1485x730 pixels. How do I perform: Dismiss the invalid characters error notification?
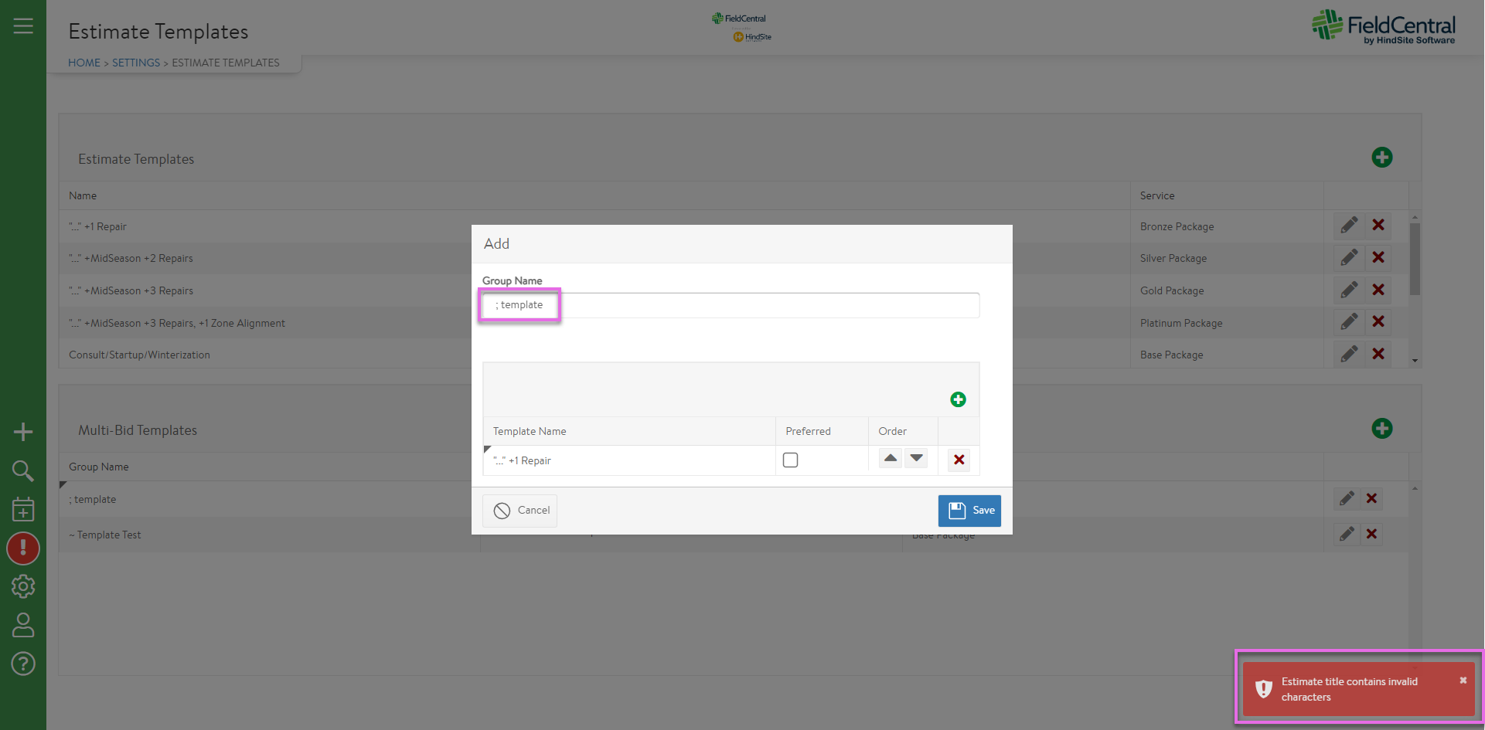coord(1463,681)
